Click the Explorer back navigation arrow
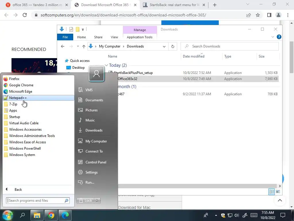This screenshot has width=294, height=221. pos(63,46)
